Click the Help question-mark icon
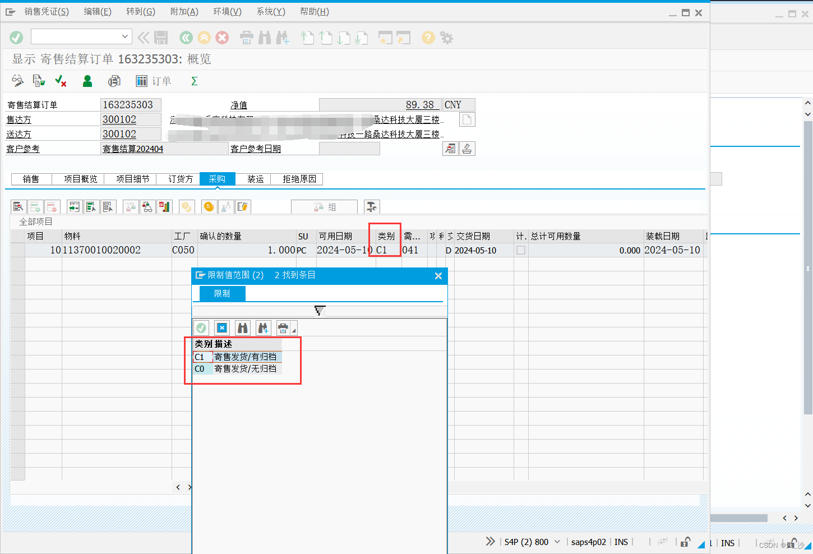This screenshot has height=554, width=813. pos(428,38)
